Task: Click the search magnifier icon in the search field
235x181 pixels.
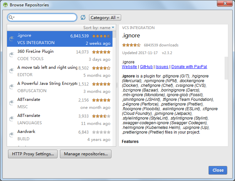Action: coord(11,17)
